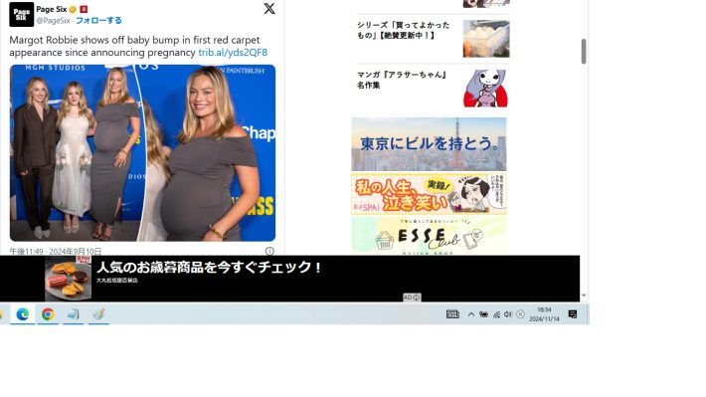This screenshot has width=706, height=397.
Task: Click 大丸松坂屋百貨店 advertiser text
Action: tap(116, 281)
